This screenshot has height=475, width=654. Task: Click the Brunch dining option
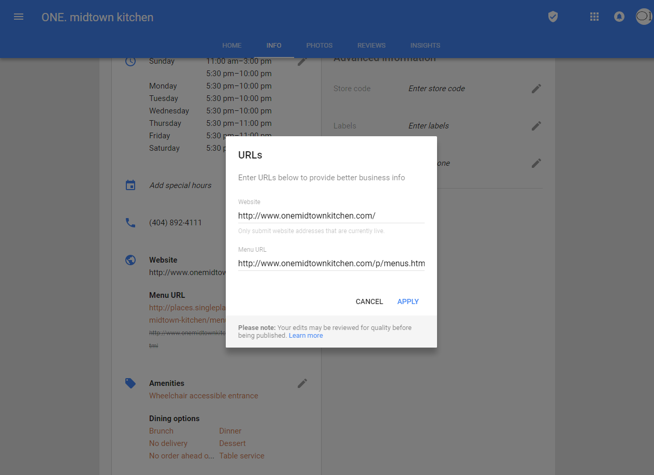click(162, 431)
